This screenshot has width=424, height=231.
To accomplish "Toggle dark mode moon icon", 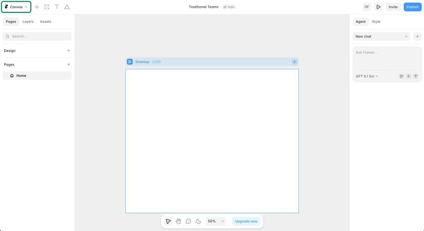I will coord(199,221).
